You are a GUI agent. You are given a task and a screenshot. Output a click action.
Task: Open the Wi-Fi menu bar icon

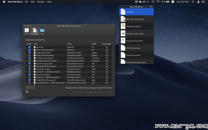point(158,2)
